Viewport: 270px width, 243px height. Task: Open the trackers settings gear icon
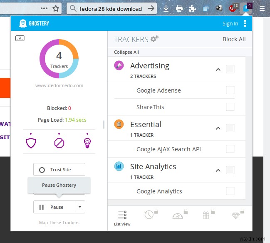click(x=154, y=39)
